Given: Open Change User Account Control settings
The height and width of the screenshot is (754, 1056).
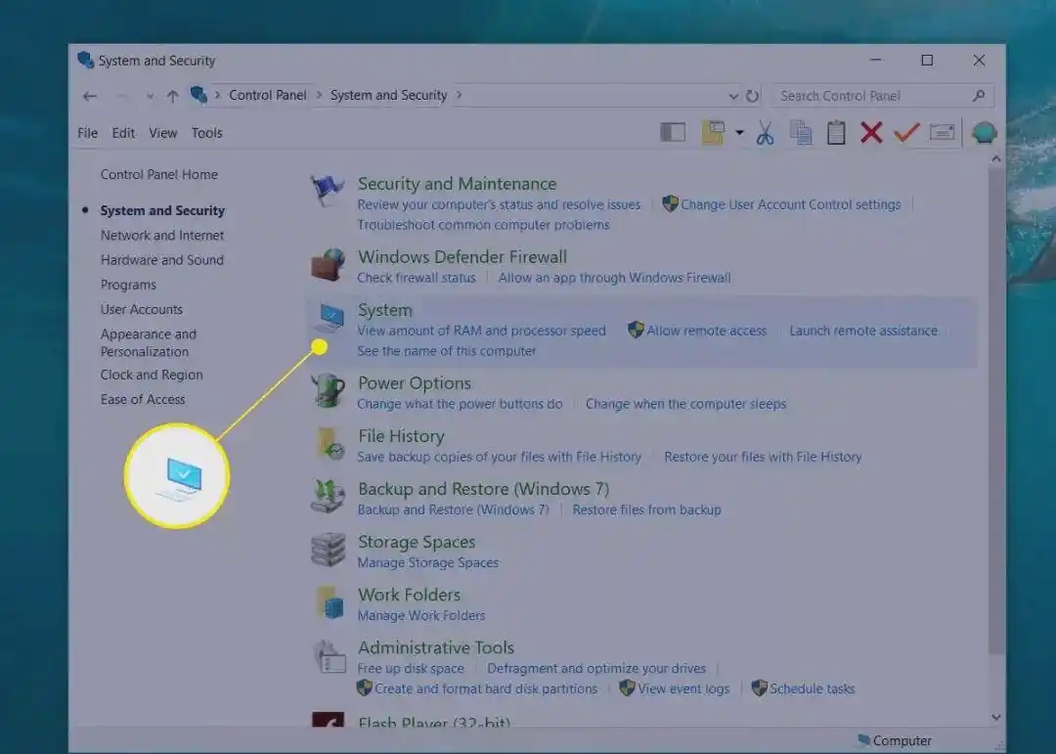Looking at the screenshot, I should (790, 204).
